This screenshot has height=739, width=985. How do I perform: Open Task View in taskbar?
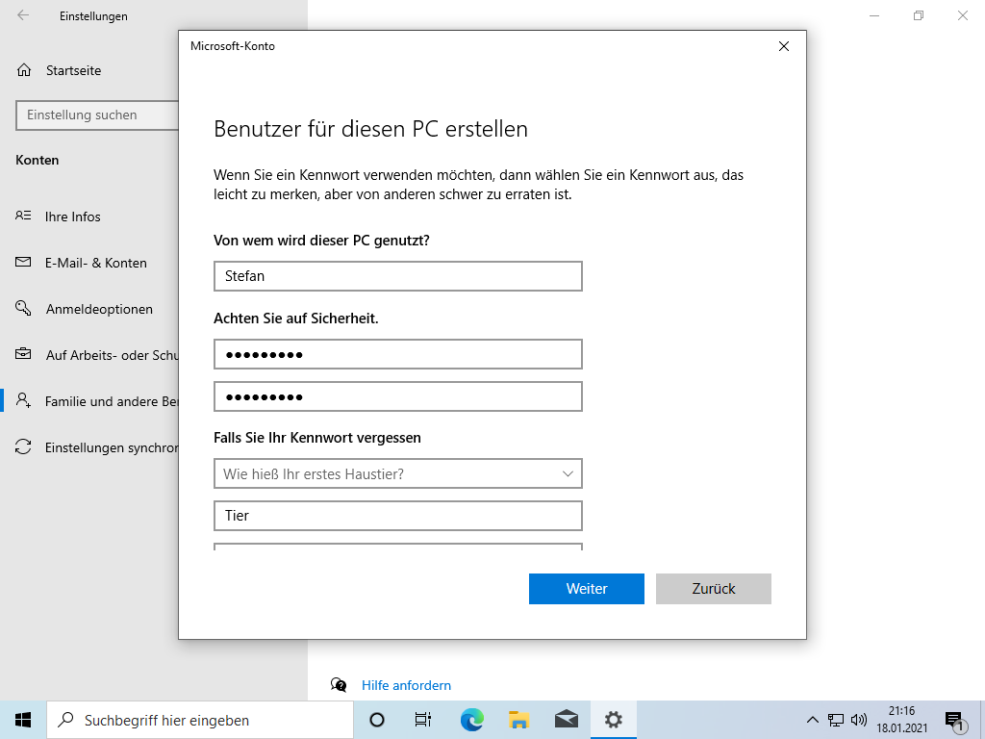[x=423, y=720]
